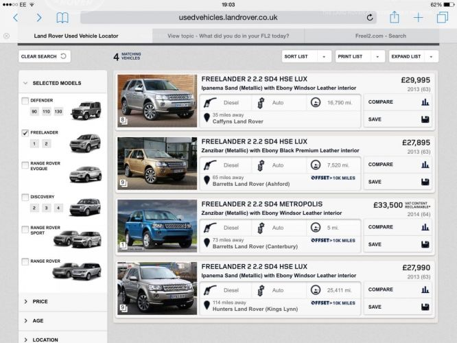
Task: Go forward with Safari forward arrow
Action: point(38,18)
